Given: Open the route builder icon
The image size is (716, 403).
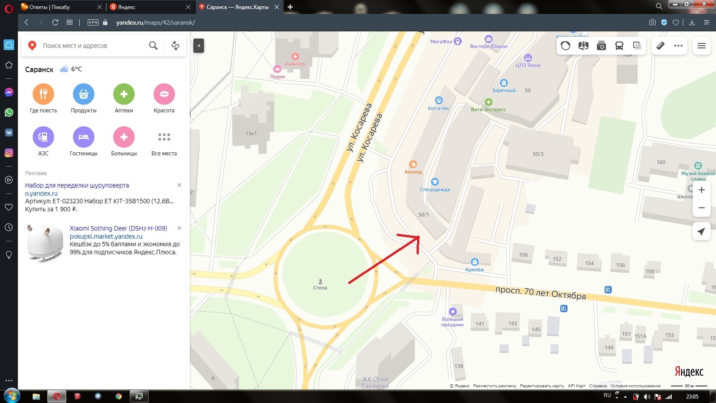Looking at the screenshot, I should [175, 46].
